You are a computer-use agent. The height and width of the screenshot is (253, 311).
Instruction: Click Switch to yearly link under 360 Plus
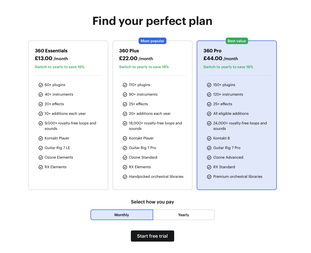point(144,67)
